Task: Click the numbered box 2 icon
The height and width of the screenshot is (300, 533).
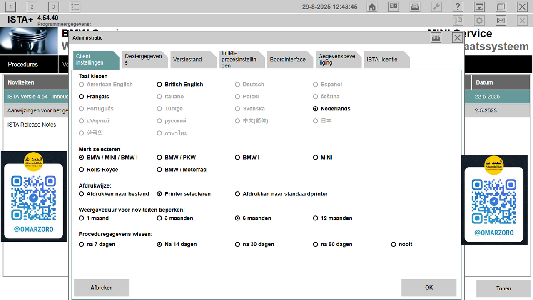Action: tap(32, 7)
